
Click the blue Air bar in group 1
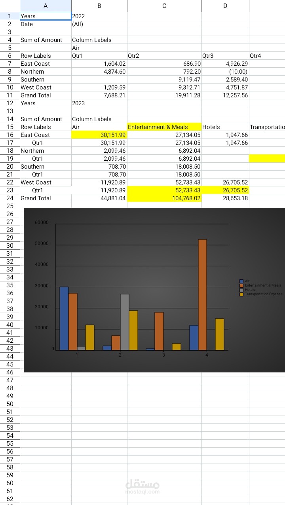[x=64, y=319]
